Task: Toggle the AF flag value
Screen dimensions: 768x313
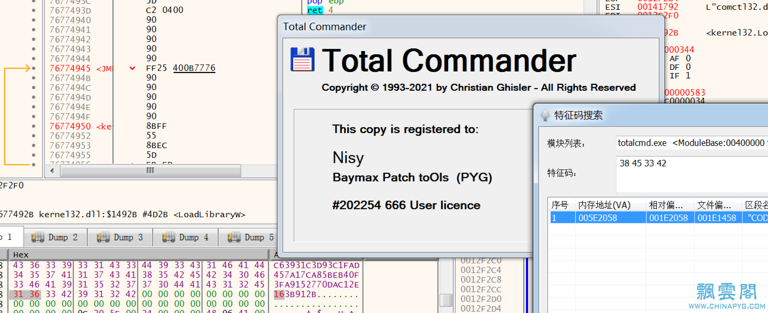Action: [x=688, y=59]
